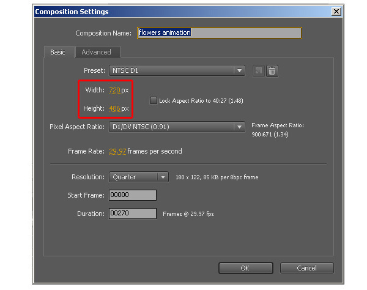Open the Preset NTSC D1 dropdown
The width and height of the screenshot is (367, 290).
click(x=177, y=70)
